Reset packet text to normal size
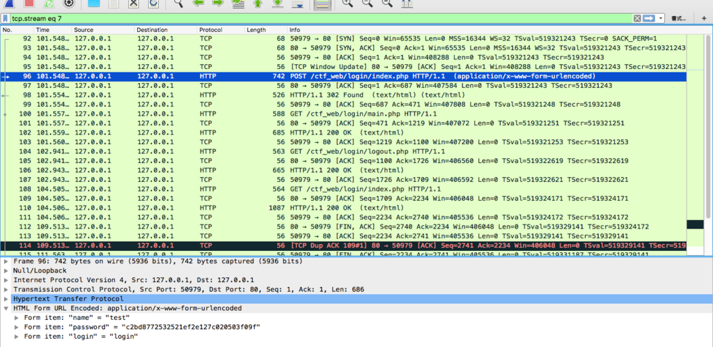 (387, 3)
